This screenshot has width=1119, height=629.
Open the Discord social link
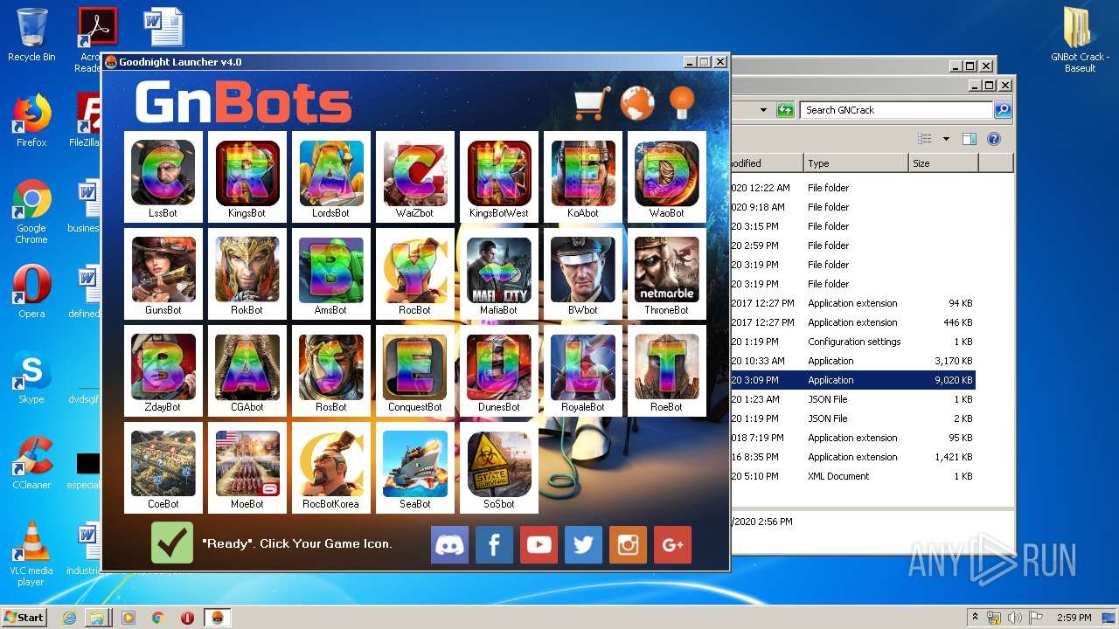pos(450,544)
